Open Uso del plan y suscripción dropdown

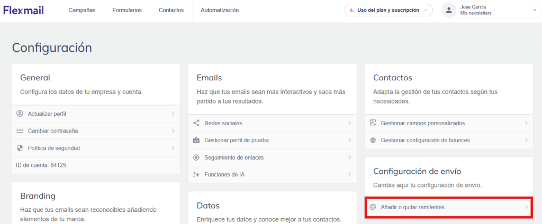(389, 10)
